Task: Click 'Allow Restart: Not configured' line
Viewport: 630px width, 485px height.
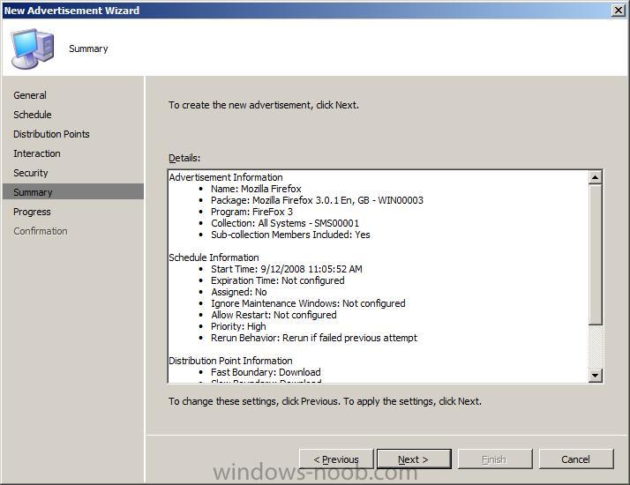Action: [x=274, y=315]
